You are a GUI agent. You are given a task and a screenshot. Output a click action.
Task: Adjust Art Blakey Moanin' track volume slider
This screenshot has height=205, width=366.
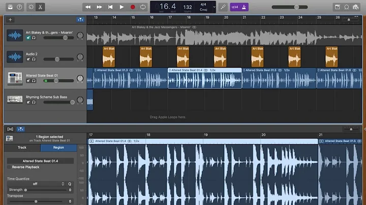coord(58,38)
